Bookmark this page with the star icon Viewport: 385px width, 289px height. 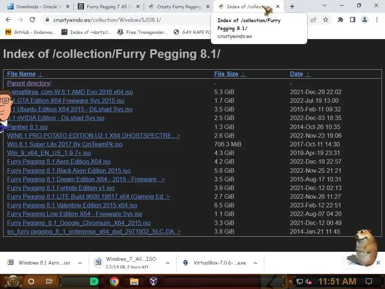[x=326, y=20]
